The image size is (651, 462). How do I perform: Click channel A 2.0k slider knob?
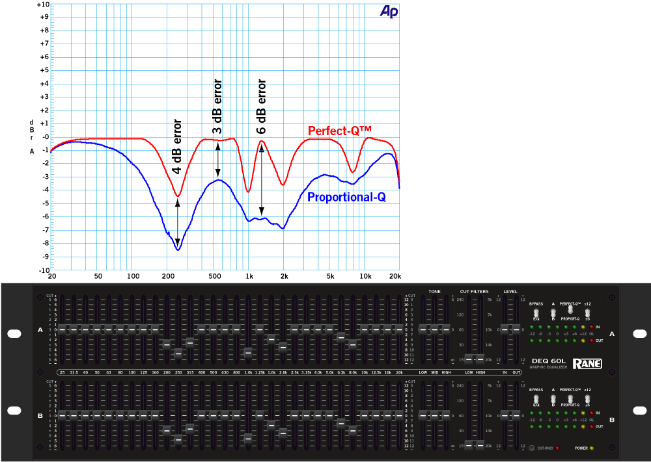(x=283, y=347)
